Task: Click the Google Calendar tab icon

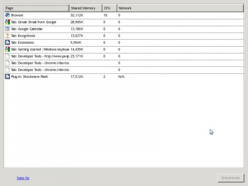Action: click(x=7, y=29)
